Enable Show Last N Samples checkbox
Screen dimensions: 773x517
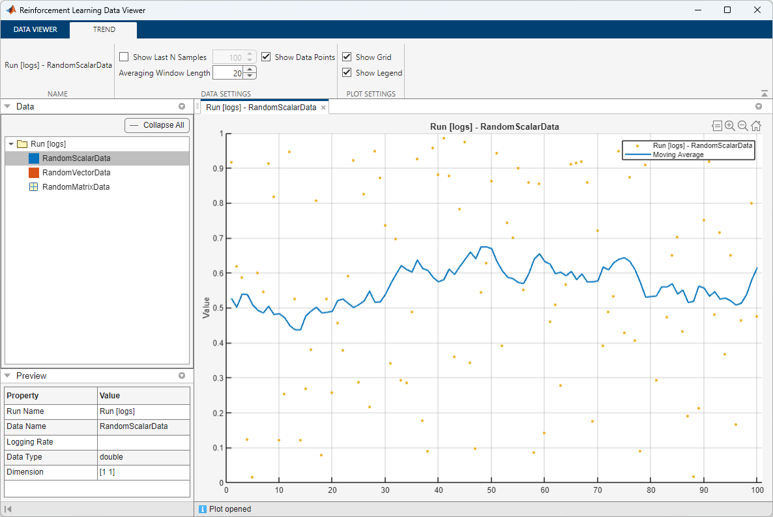(x=124, y=57)
